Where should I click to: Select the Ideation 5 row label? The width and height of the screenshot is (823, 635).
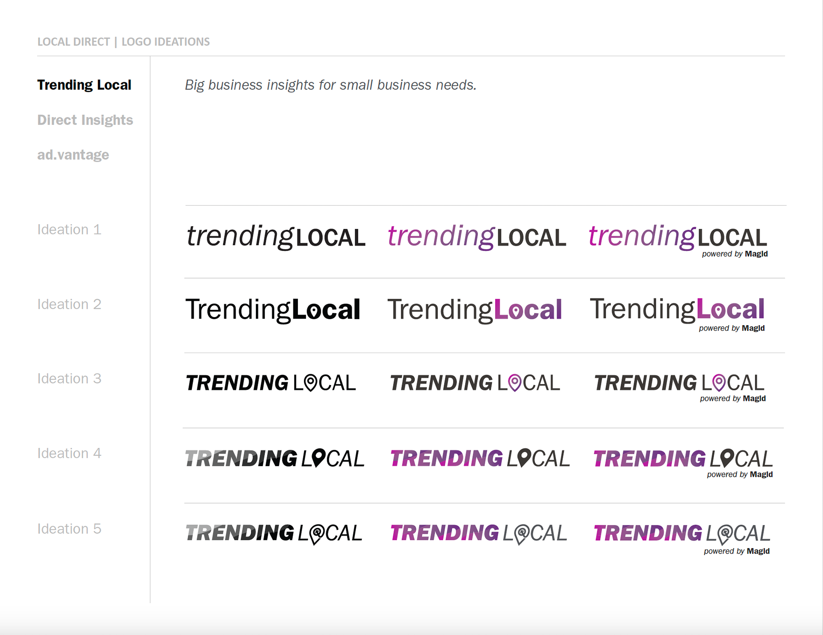click(69, 529)
